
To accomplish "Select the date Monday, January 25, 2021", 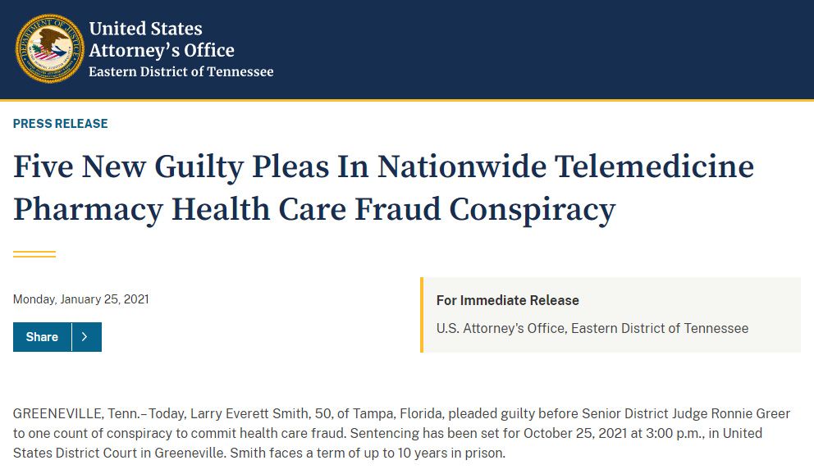I will [81, 299].
